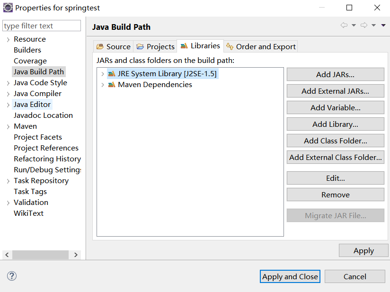
Task: Expand the Resource category
Action: coord(8,40)
